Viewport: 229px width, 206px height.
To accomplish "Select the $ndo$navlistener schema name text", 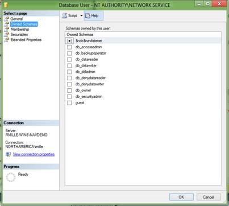I will coord(89,41).
